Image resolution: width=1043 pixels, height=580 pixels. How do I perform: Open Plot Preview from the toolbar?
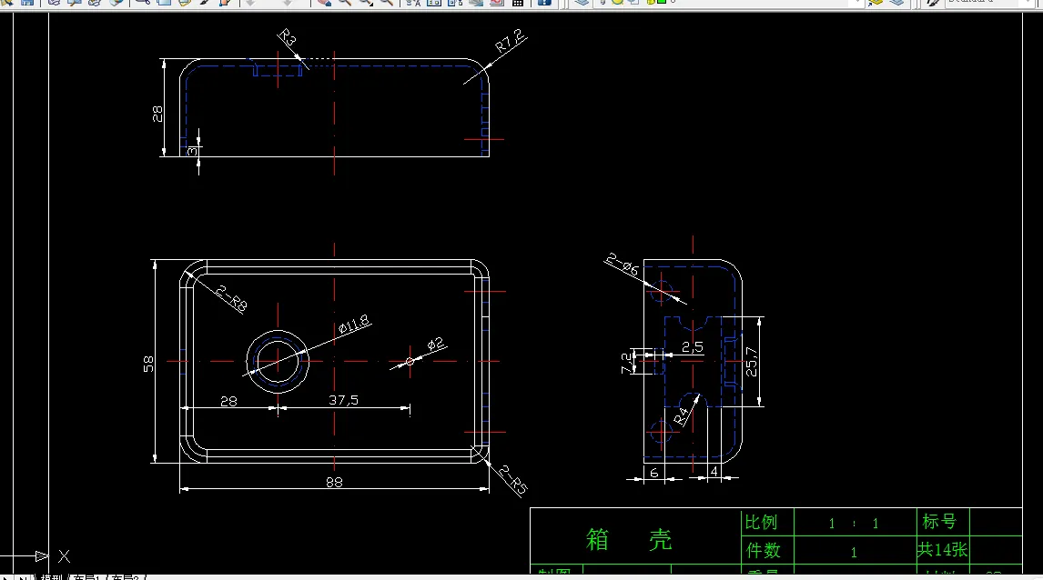click(x=75, y=3)
